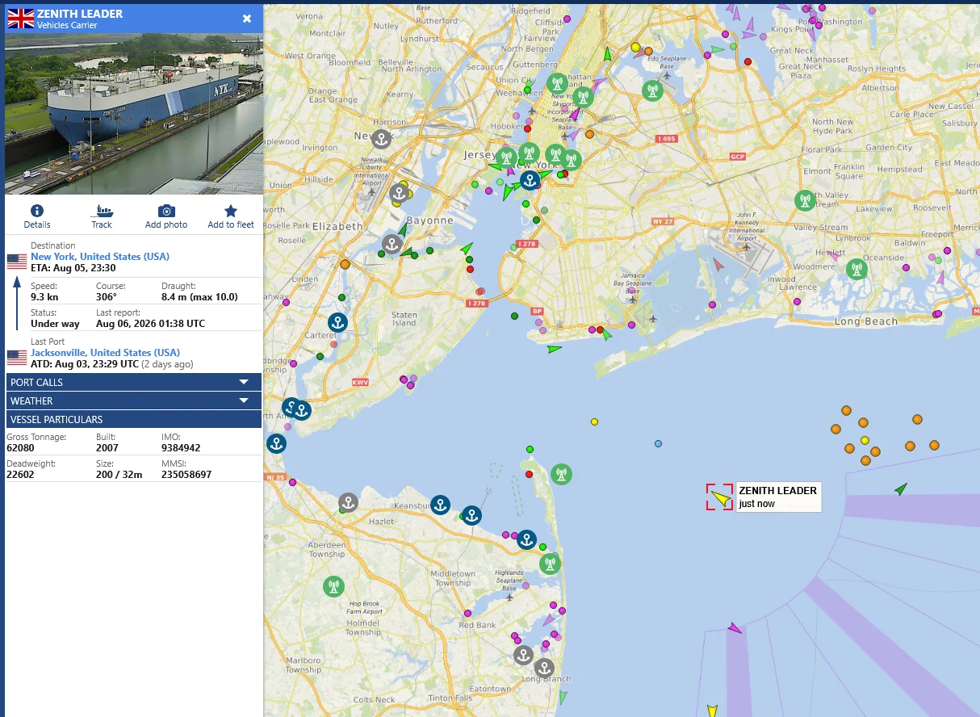Click the Speed value 9.3 kn
980x717 pixels.
(x=44, y=297)
